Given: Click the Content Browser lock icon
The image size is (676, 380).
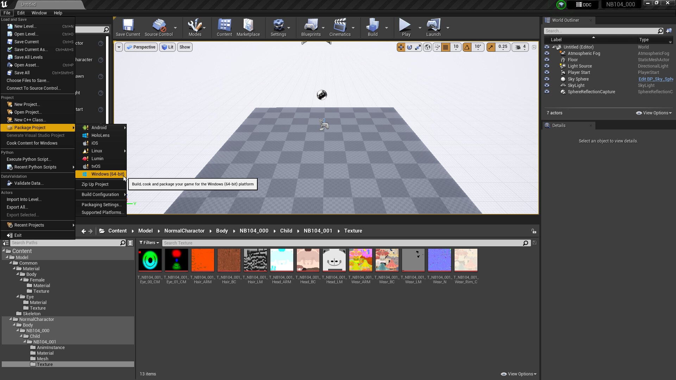Looking at the screenshot, I should 534,231.
